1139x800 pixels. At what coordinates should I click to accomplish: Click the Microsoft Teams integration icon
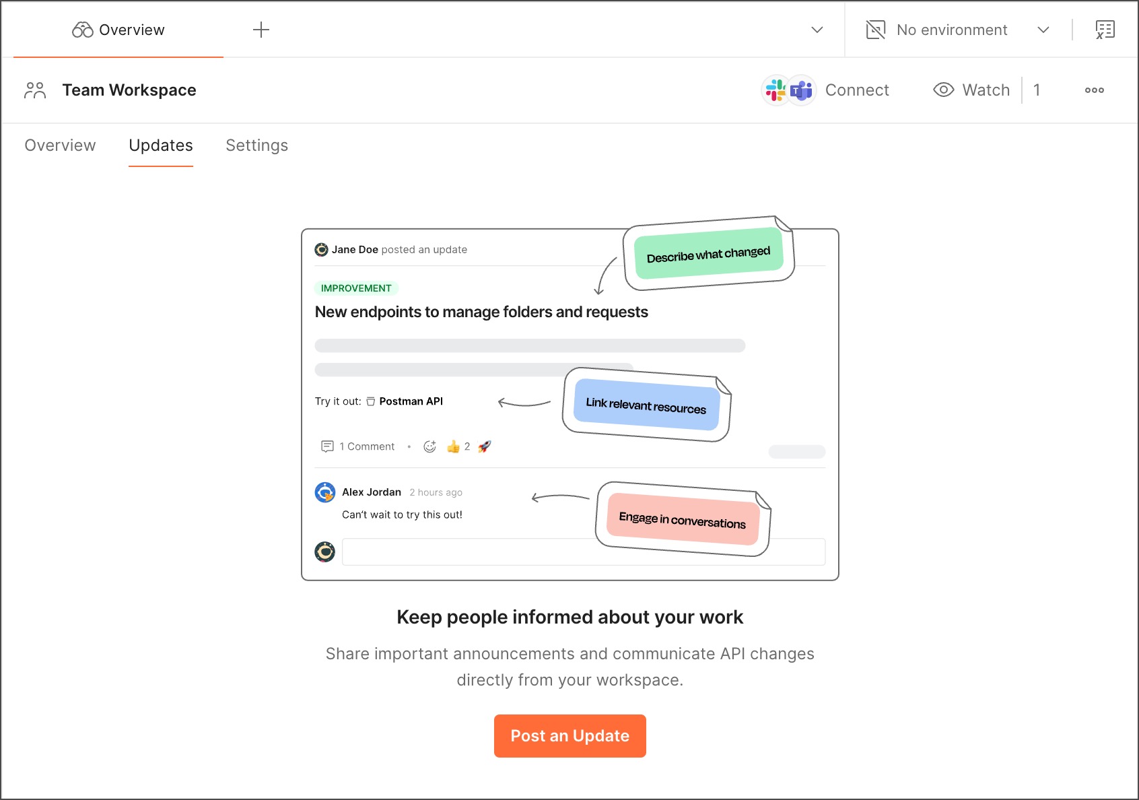[x=802, y=90]
